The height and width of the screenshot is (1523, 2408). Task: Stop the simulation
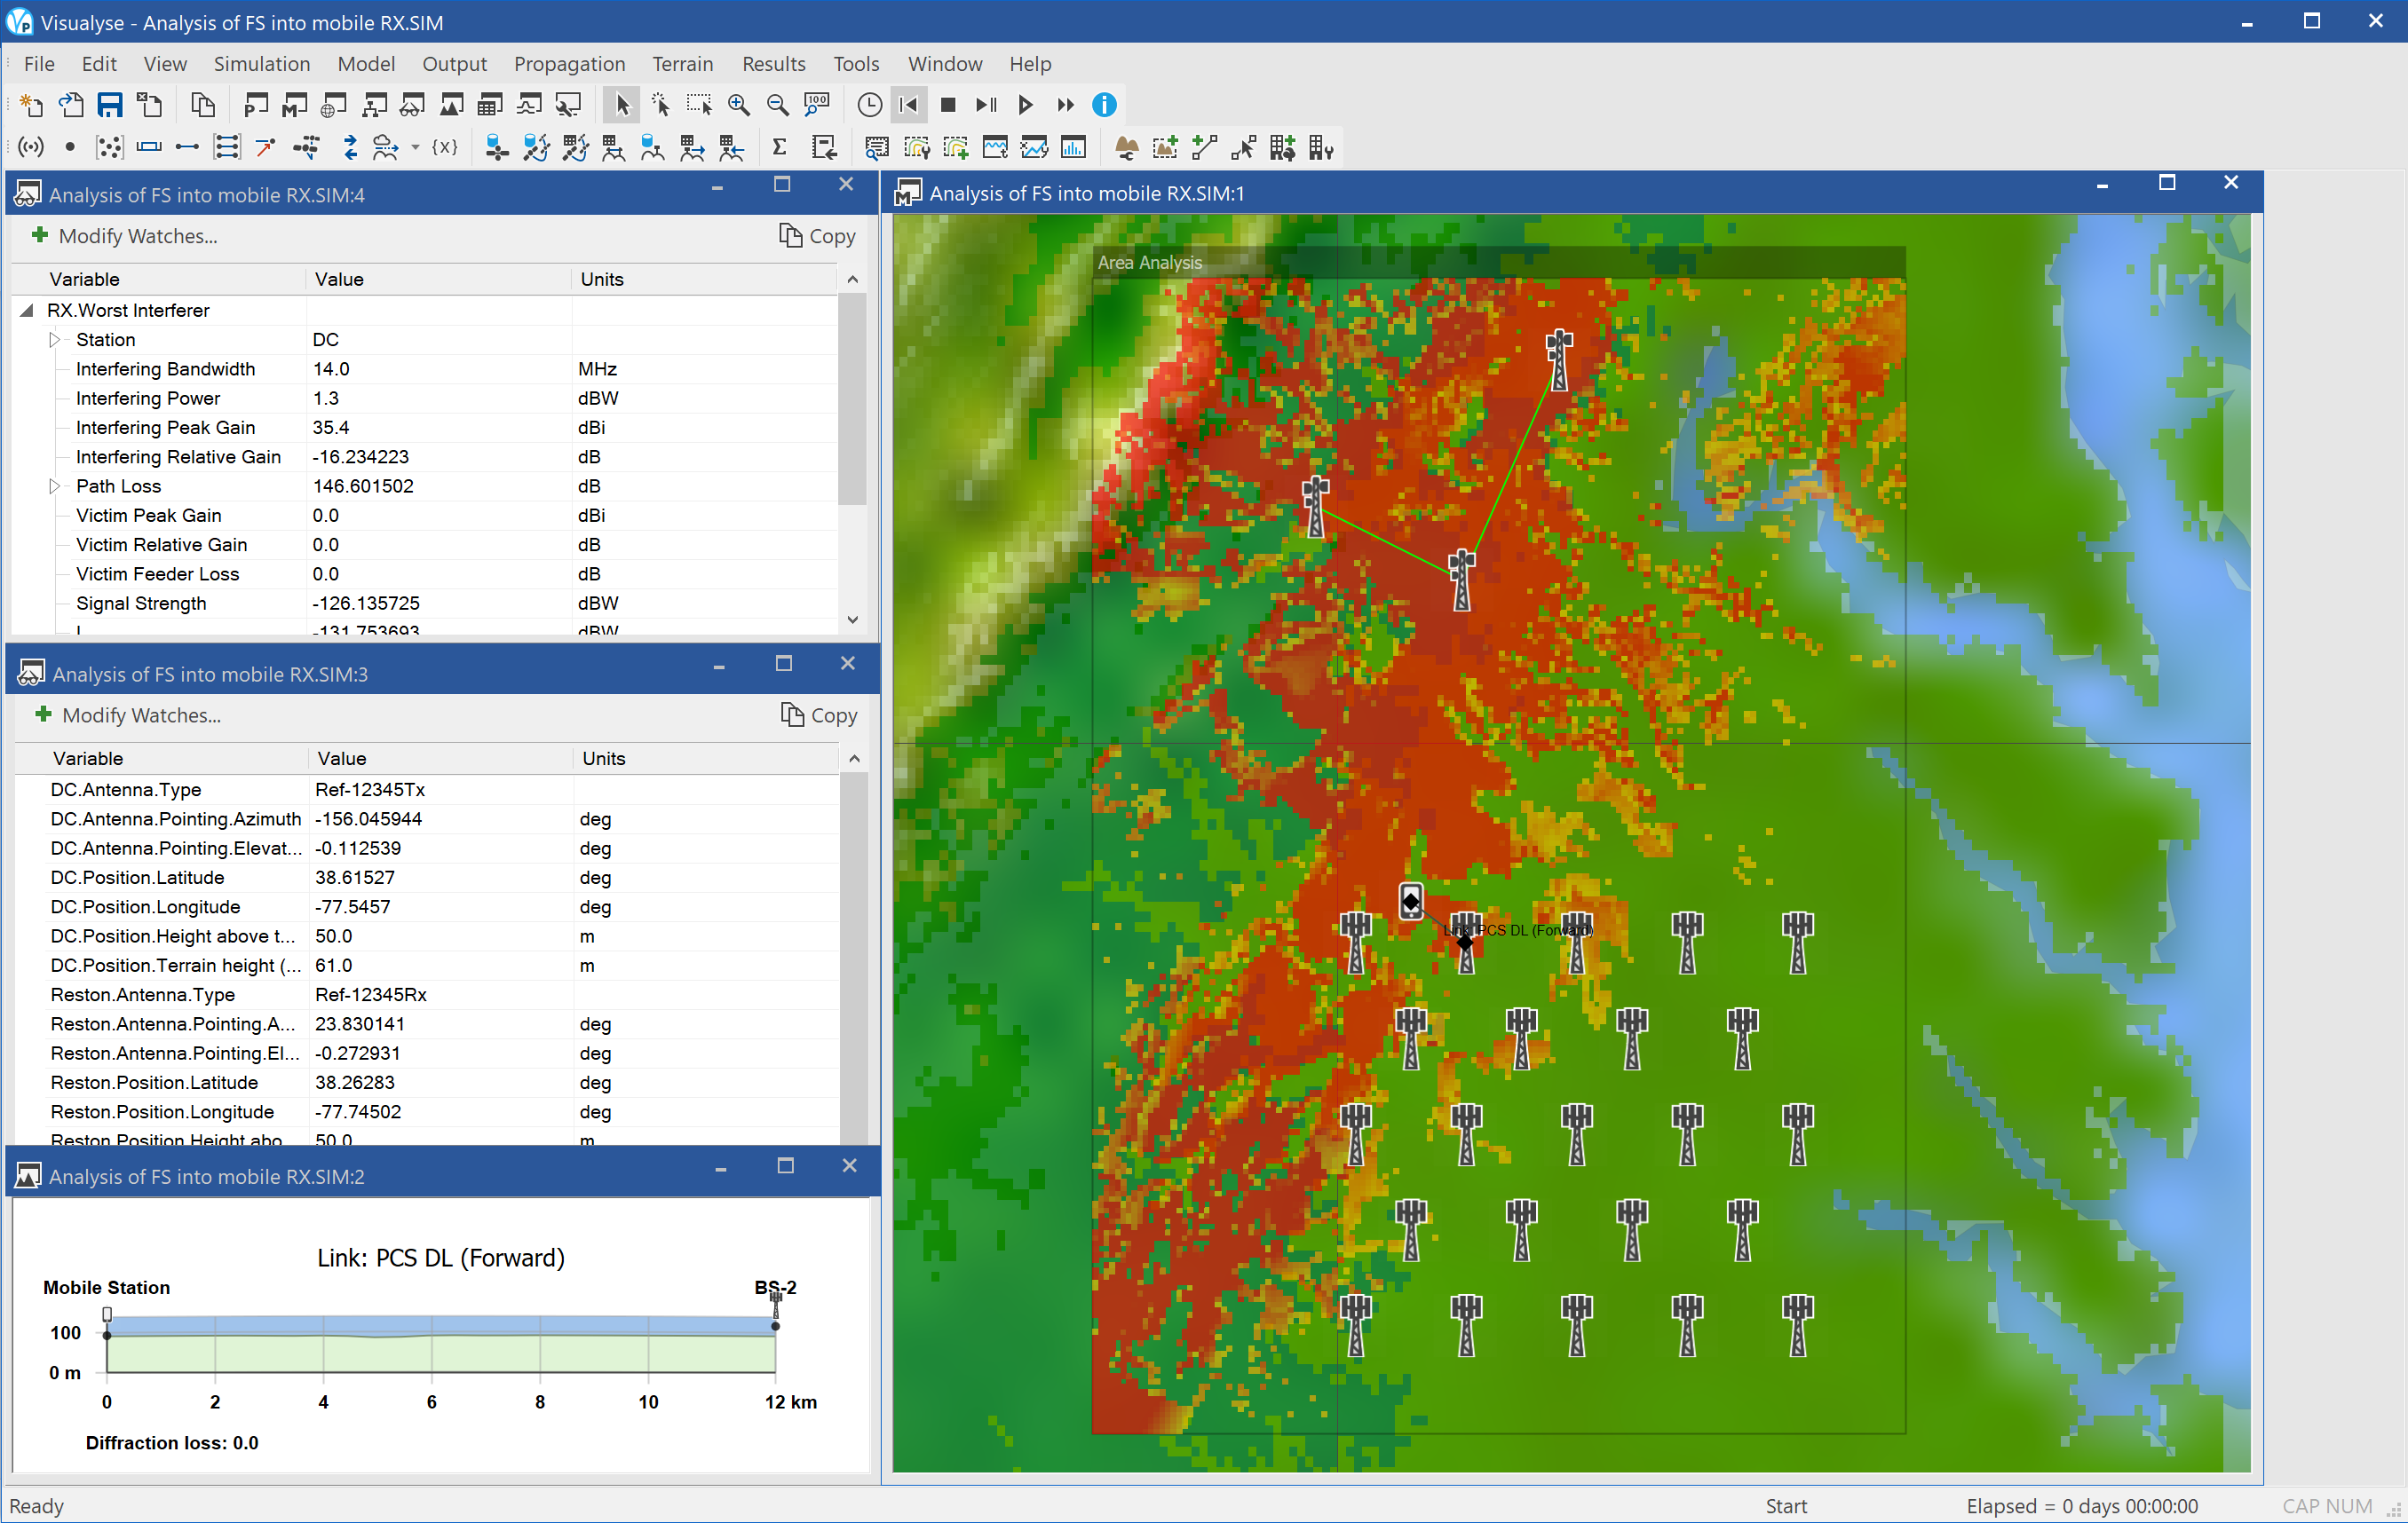[x=948, y=105]
